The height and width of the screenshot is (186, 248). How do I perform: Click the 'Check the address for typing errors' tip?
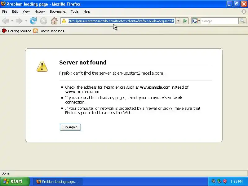pos(127,89)
